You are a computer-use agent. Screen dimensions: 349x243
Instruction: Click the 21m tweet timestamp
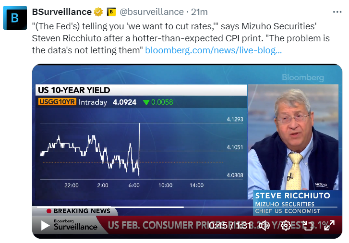pyautogui.click(x=199, y=12)
